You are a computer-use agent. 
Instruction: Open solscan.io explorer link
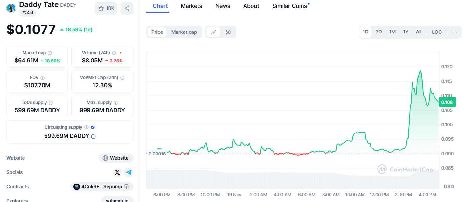coord(117,200)
